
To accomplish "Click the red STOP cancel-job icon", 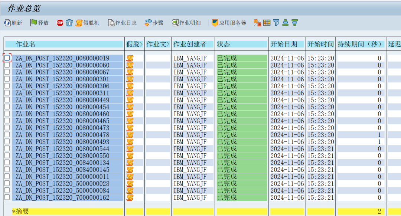I will pos(60,23).
